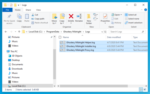Screen dimensions: 150x94
Task: Open Downloads in navigation pane
Action: click(x=15, y=69)
